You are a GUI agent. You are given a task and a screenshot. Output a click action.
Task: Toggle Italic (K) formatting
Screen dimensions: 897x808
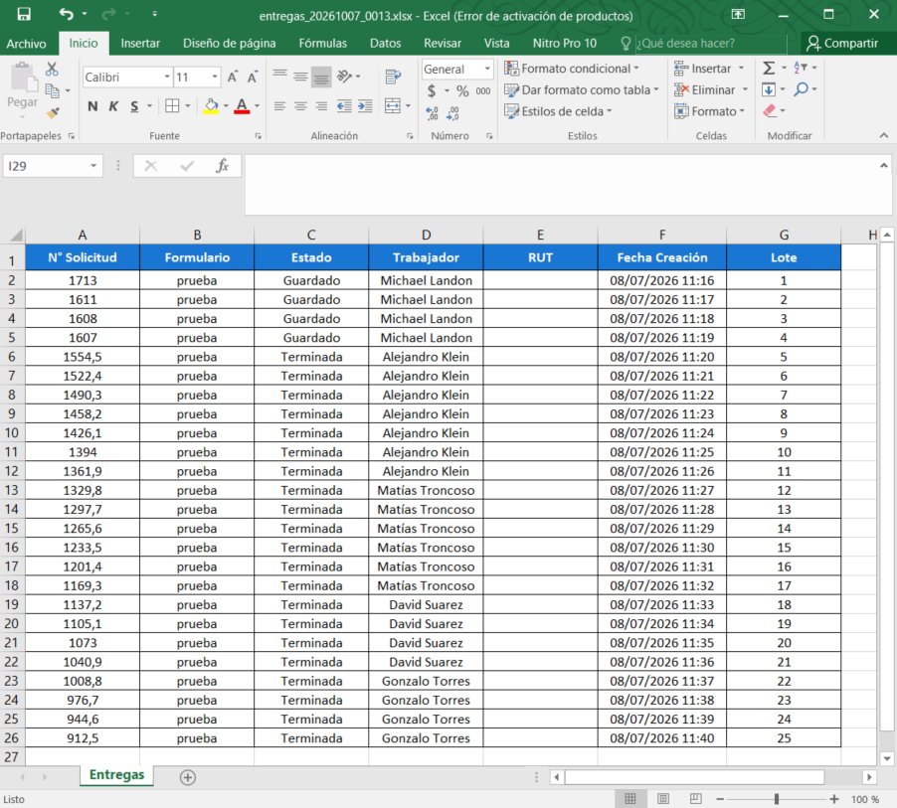coord(113,106)
